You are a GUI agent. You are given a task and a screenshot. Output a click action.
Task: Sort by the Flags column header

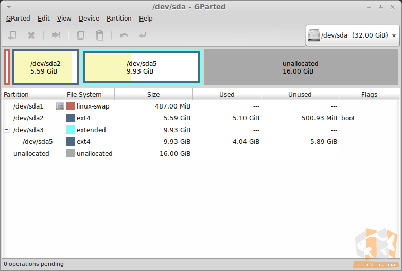click(369, 94)
